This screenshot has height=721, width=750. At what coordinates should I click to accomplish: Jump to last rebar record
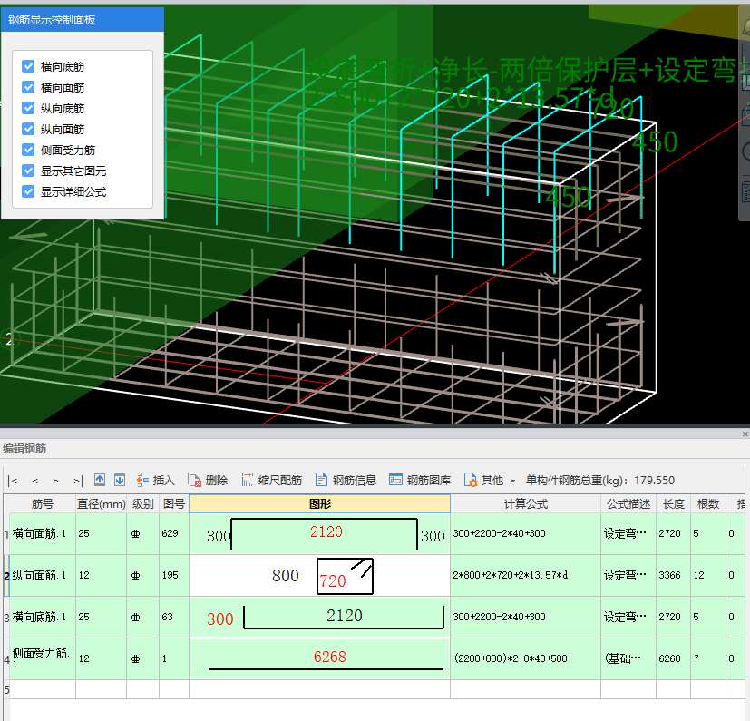pos(78,481)
